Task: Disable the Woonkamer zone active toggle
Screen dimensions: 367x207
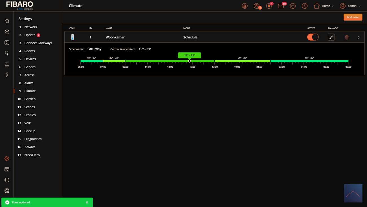Action: (313, 37)
